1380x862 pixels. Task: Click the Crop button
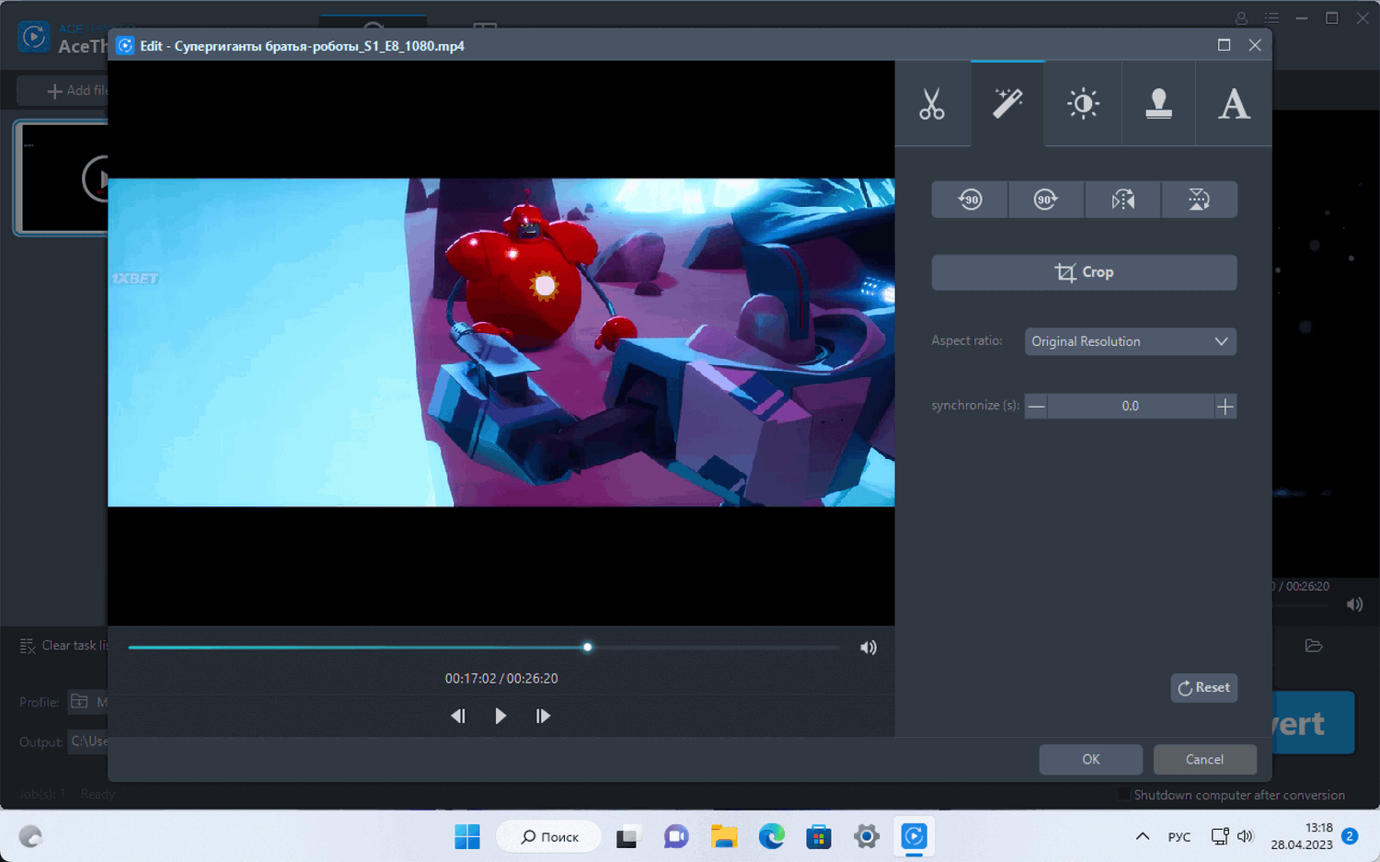(1084, 272)
